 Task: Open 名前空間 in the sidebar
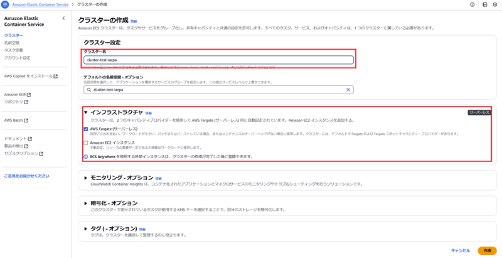[x=12, y=43]
